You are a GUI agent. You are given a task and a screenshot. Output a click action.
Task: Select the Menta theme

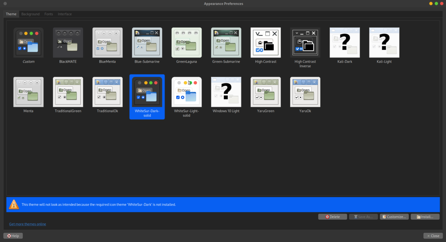tap(28, 92)
